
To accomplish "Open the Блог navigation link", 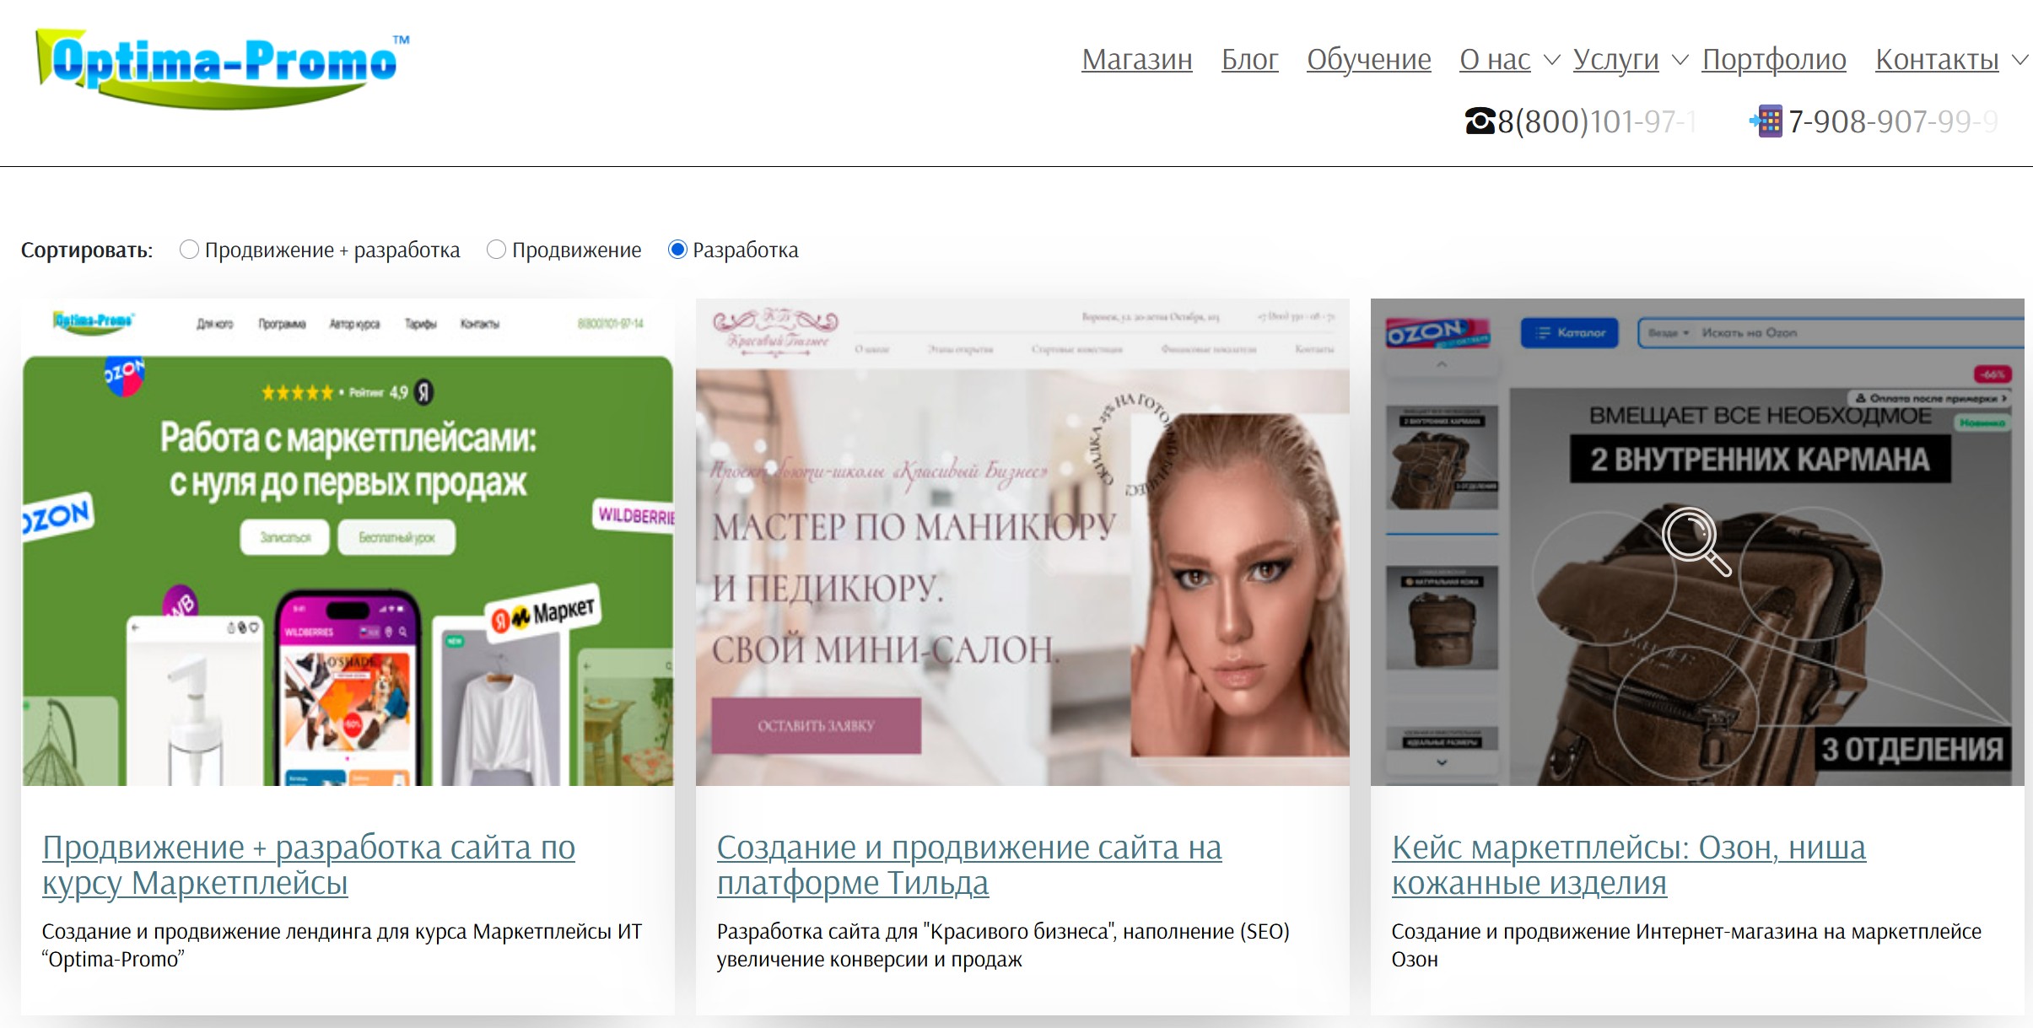I will tap(1249, 60).
